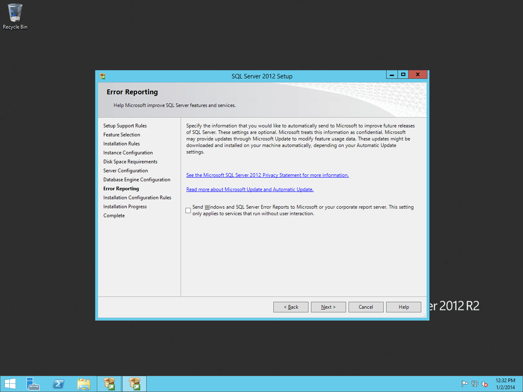The width and height of the screenshot is (523, 392).
Task: Switch to the first SQL Server setup taskbar item
Action: pyautogui.click(x=109, y=384)
